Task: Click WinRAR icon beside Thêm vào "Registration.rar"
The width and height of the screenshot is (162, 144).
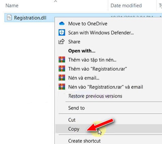Action: pos(62,68)
